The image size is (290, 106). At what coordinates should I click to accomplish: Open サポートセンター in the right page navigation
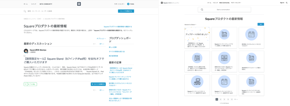click(x=236, y=3)
